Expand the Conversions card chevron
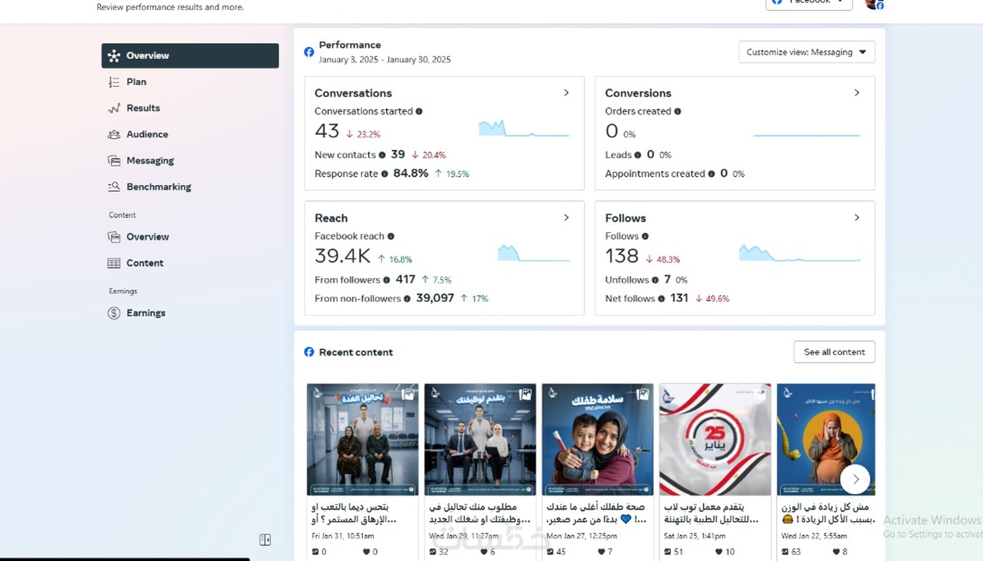The height and width of the screenshot is (561, 983). (x=857, y=93)
